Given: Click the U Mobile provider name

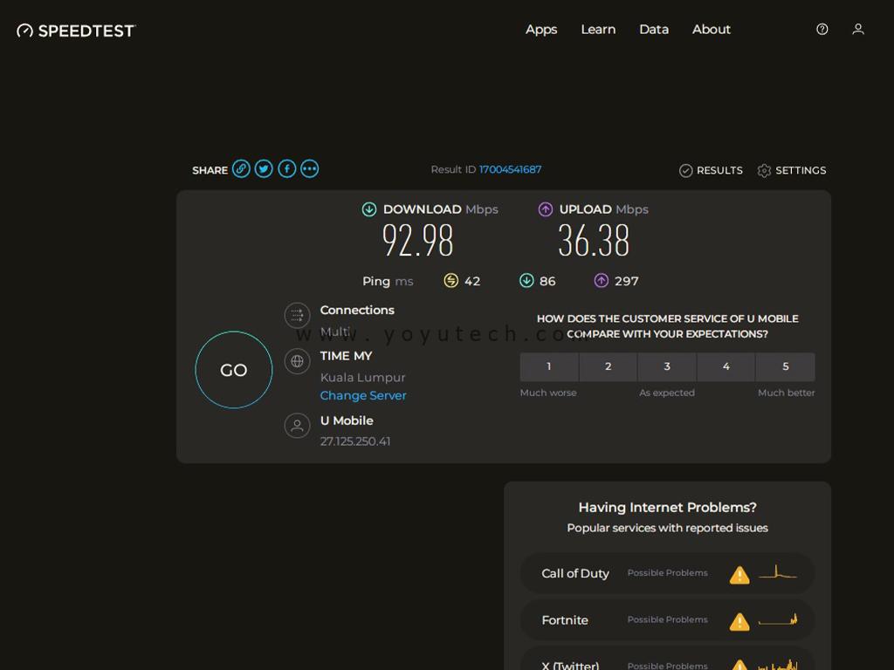Looking at the screenshot, I should coord(347,420).
